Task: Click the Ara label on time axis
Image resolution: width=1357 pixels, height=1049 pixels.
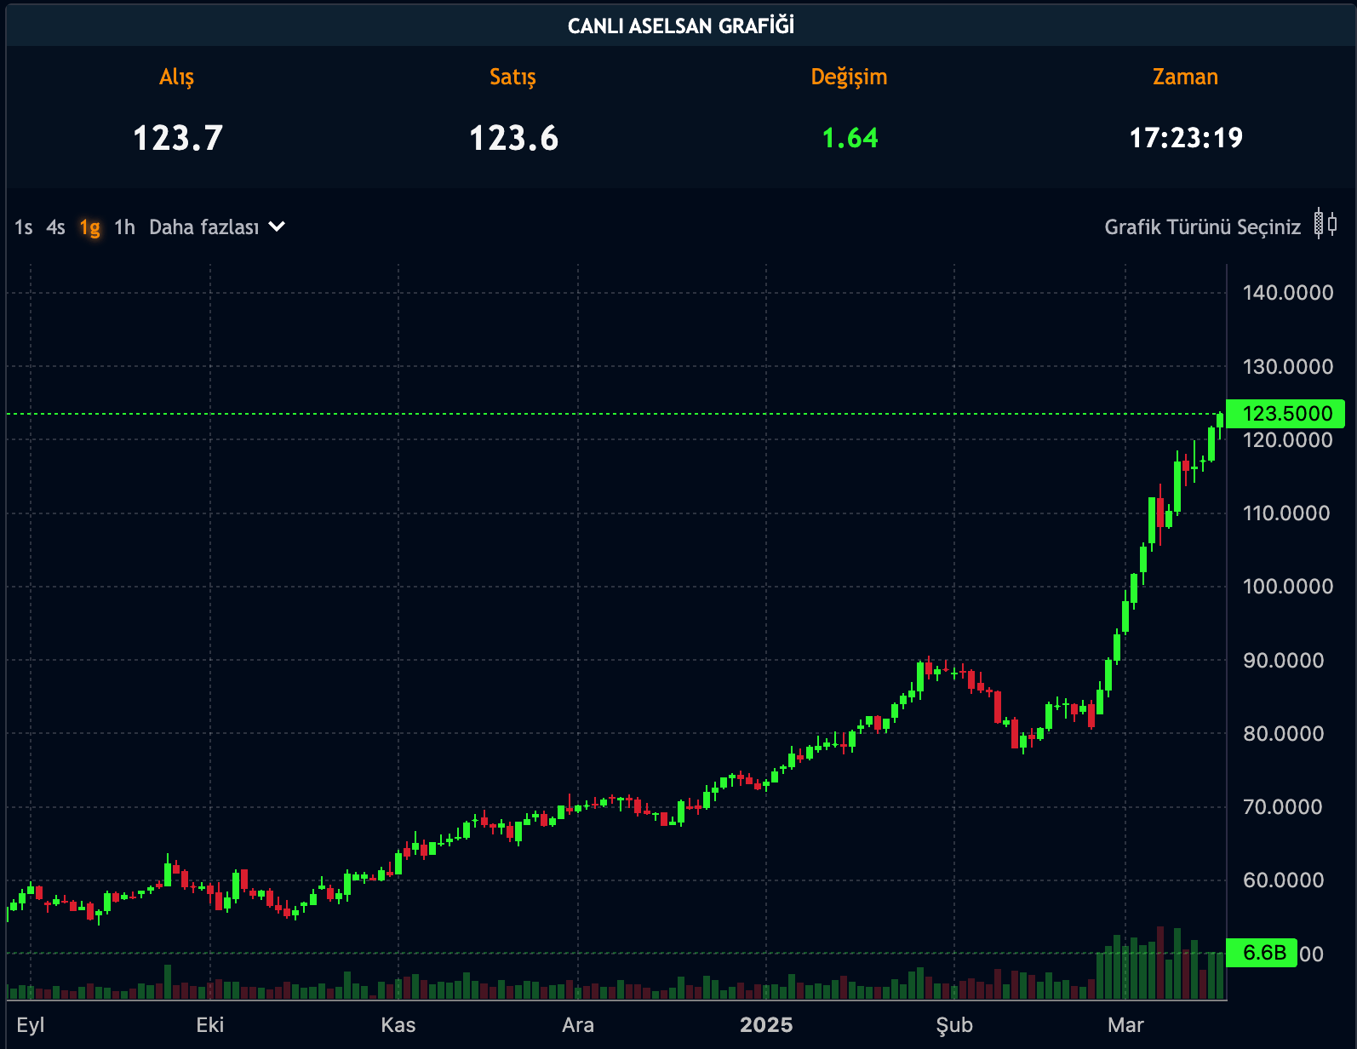Action: click(578, 1024)
